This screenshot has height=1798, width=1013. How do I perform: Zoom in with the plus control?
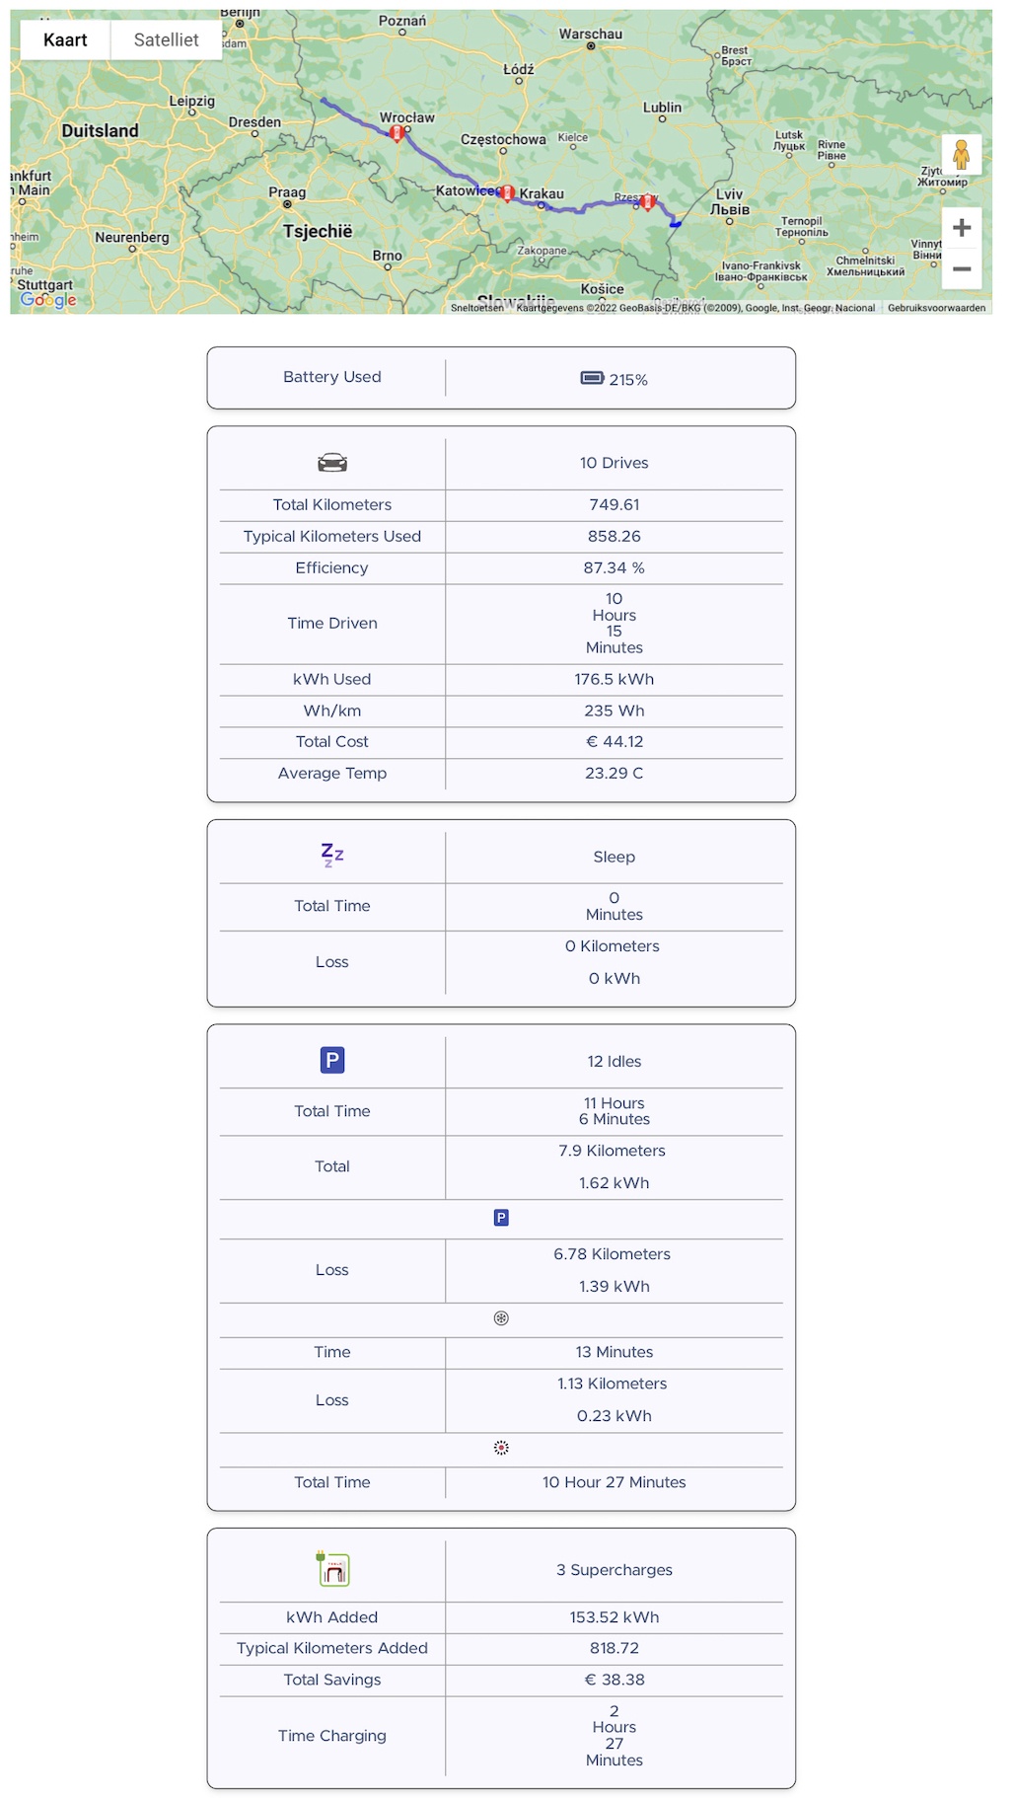coord(960,228)
